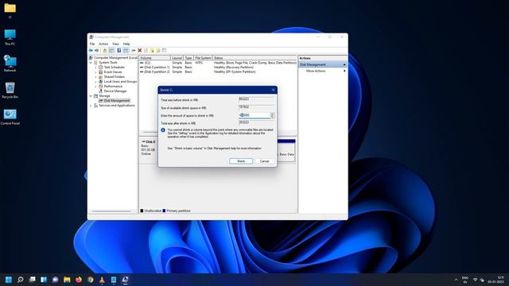
Task: Open taskbar Search
Action: [21, 280]
